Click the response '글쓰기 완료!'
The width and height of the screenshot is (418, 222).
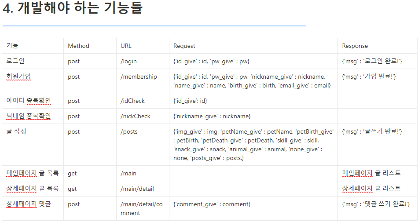(x=372, y=131)
